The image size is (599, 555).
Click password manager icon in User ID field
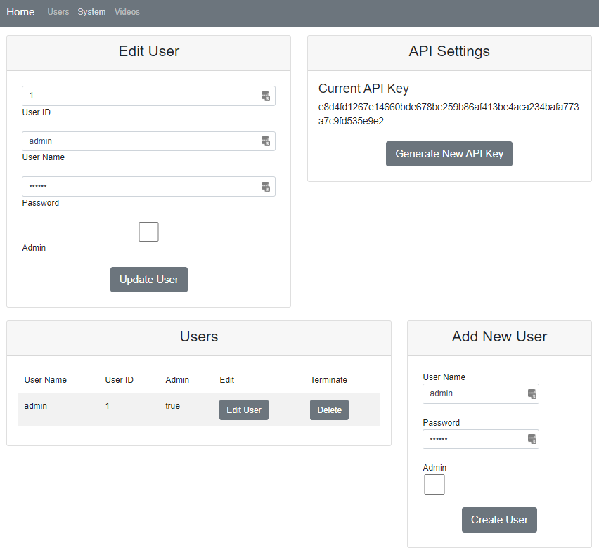pos(266,96)
